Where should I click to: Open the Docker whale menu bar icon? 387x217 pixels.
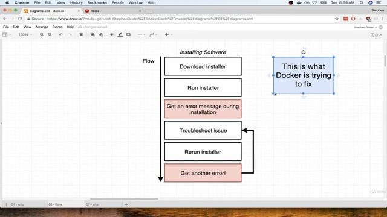click(x=299, y=2)
